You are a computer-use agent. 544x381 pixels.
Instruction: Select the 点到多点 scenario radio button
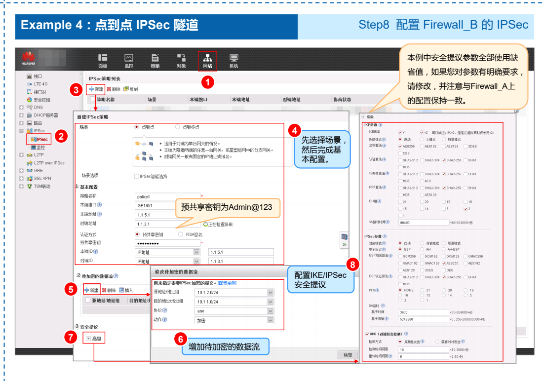point(178,127)
